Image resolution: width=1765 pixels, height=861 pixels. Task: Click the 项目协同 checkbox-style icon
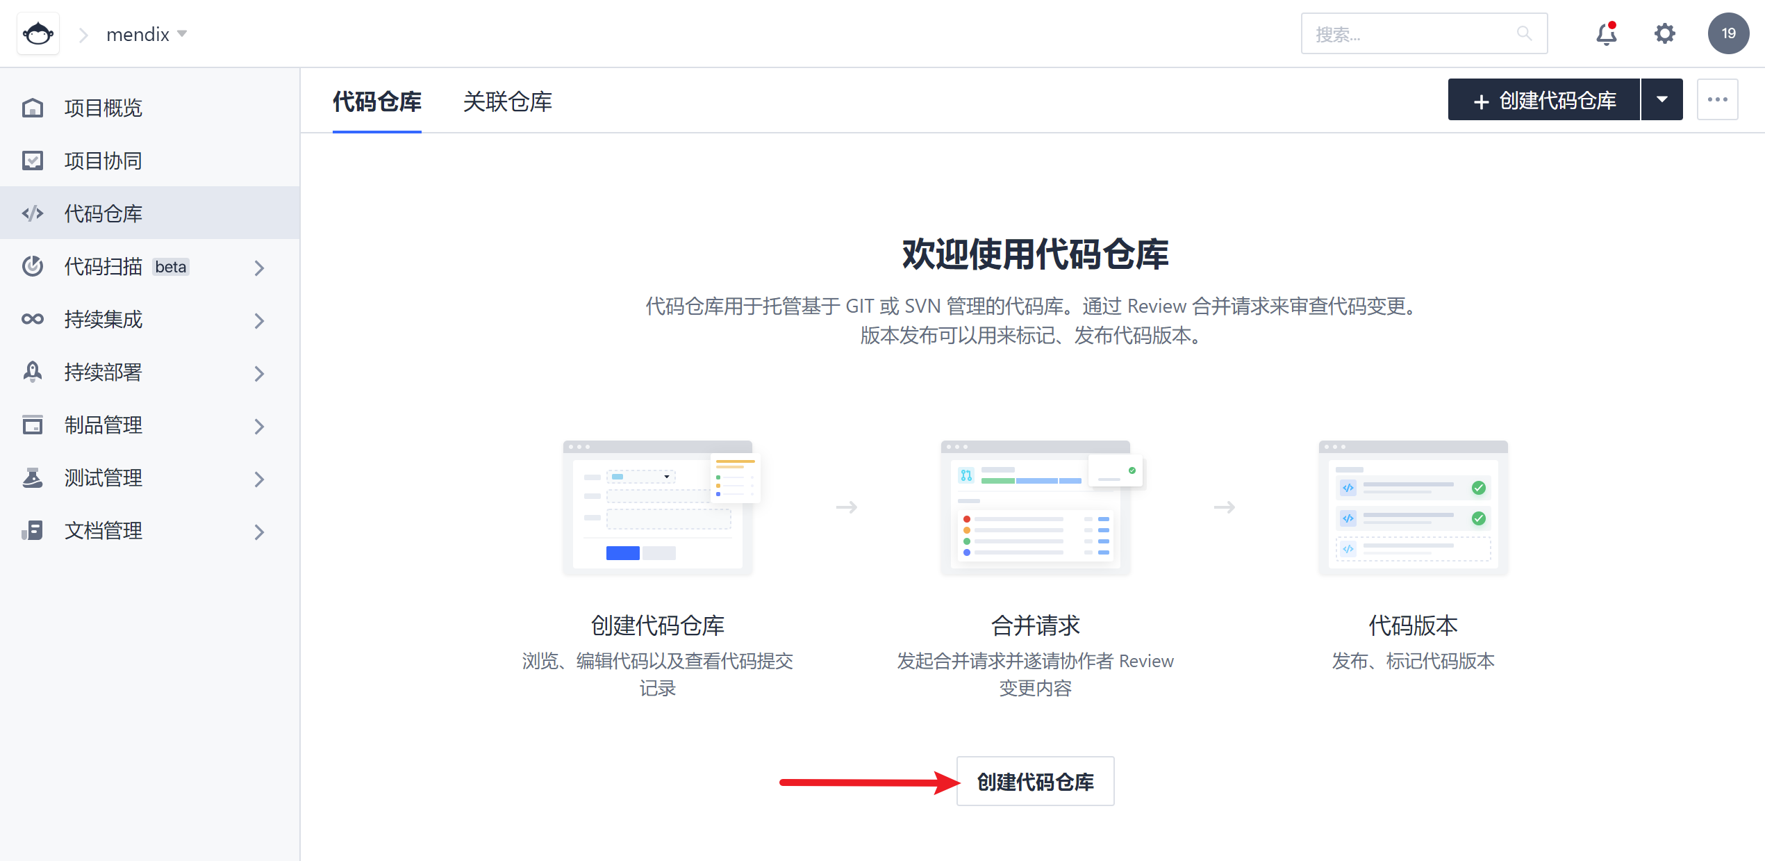[x=33, y=161]
